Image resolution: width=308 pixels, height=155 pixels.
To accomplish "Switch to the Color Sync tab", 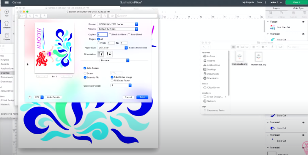I will click(x=298, y=8).
